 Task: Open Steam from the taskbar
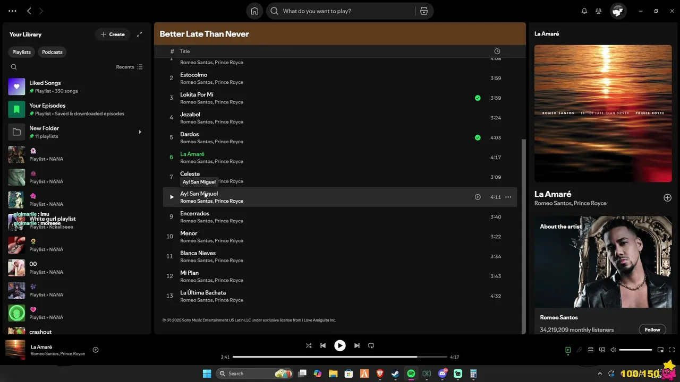tap(396, 374)
